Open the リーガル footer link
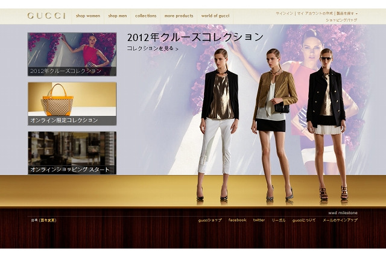Image resolution: width=386 pixels, height=257 pixels. 279,220
